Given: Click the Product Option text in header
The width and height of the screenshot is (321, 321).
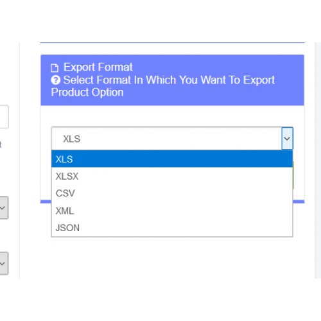Looking at the screenshot, I should 87,92.
